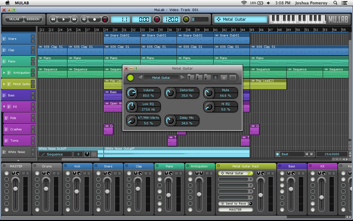Start playback with the play button
353x221 pixels.
[x=64, y=19]
